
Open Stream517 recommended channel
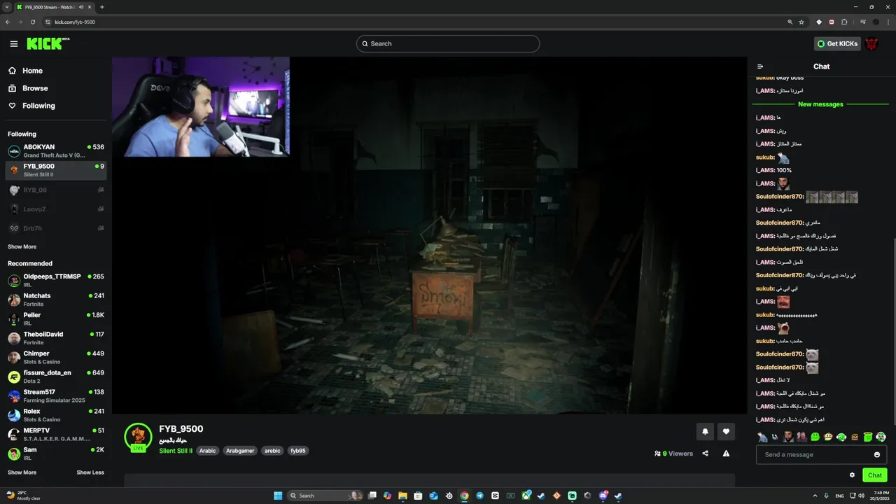[56, 395]
